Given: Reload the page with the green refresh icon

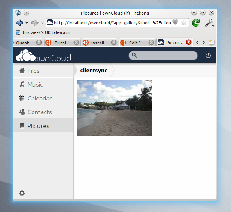Looking at the screenshot, I should [x=195, y=23].
